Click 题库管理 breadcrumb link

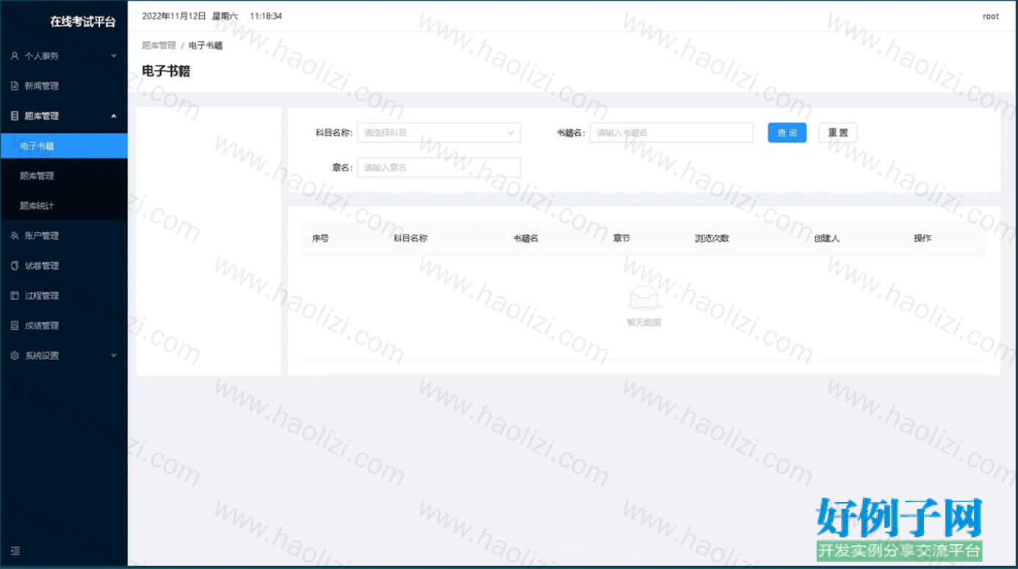[x=159, y=46]
